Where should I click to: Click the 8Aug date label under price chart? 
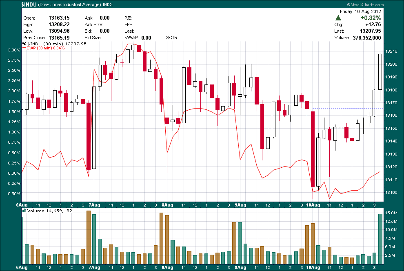167,205
